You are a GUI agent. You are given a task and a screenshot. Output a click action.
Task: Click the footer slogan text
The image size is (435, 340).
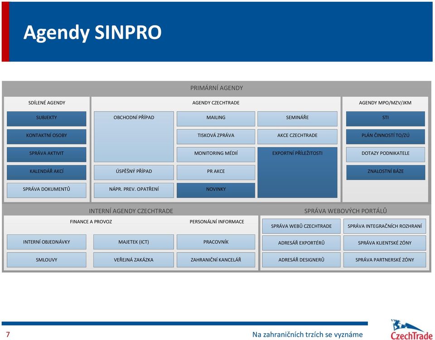point(307,335)
